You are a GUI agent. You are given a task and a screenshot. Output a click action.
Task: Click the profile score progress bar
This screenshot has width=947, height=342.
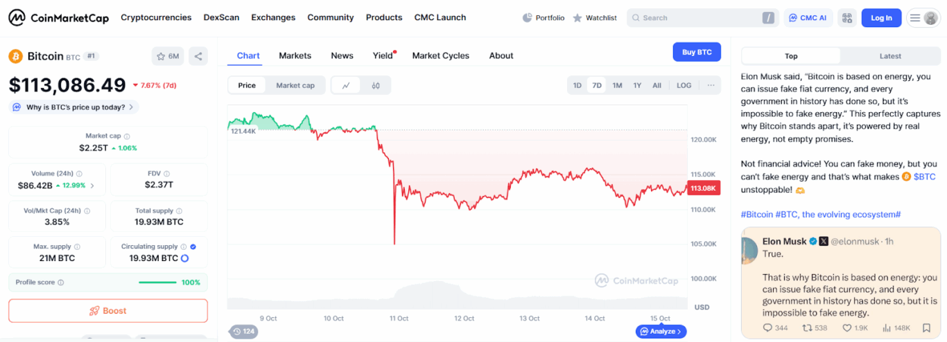point(157,282)
